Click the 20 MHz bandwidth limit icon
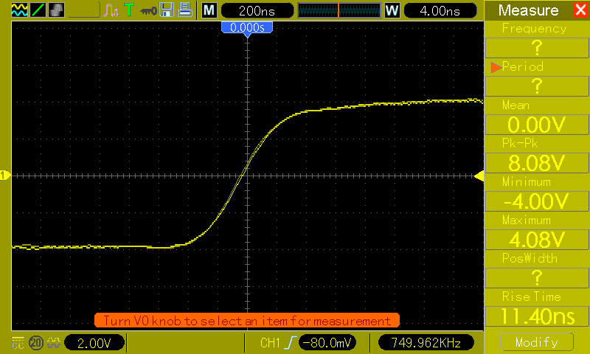This screenshot has height=354, width=590. [x=36, y=343]
